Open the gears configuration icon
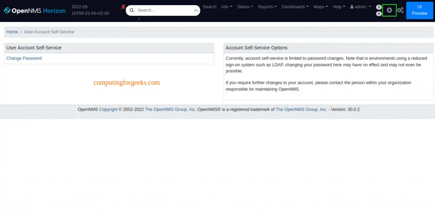The height and width of the screenshot is (219, 435). (x=400, y=10)
